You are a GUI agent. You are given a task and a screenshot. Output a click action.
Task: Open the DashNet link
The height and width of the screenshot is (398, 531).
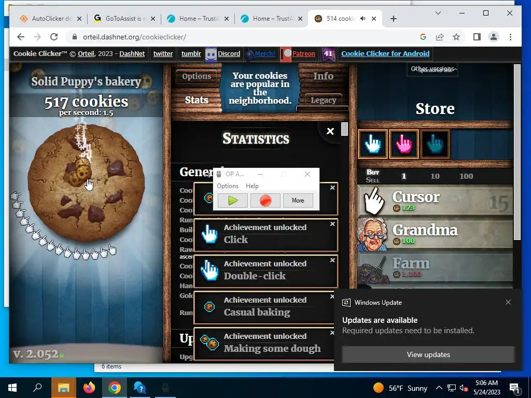point(132,54)
